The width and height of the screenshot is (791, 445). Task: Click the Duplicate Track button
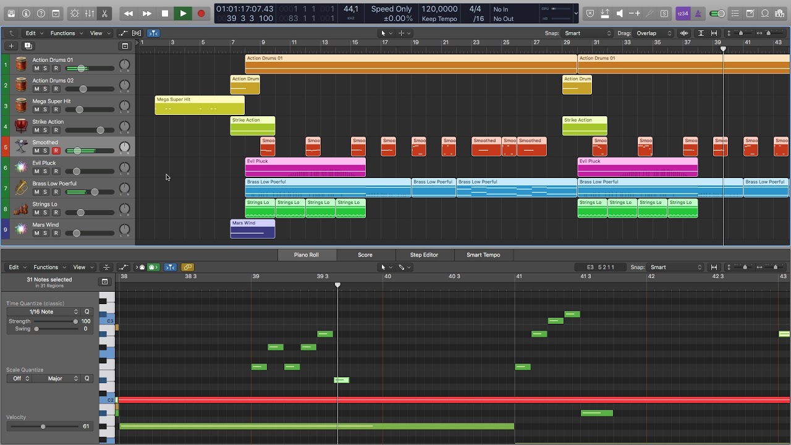[28, 46]
